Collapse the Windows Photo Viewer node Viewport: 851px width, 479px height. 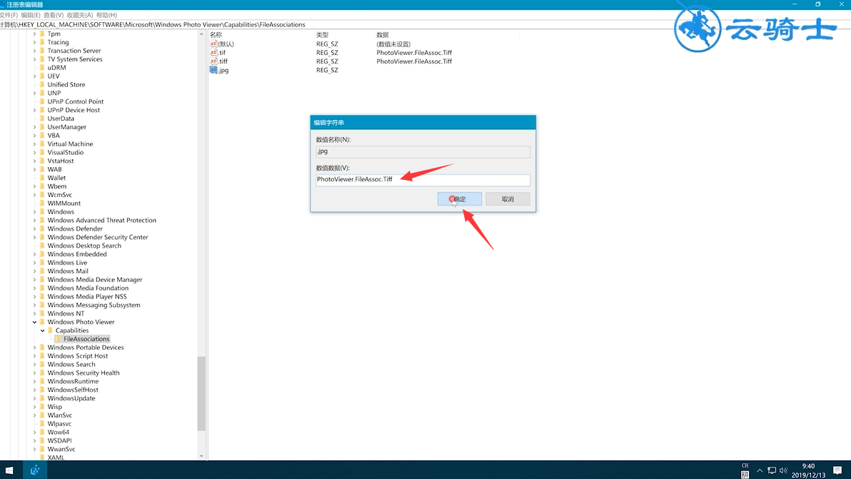tap(34, 322)
